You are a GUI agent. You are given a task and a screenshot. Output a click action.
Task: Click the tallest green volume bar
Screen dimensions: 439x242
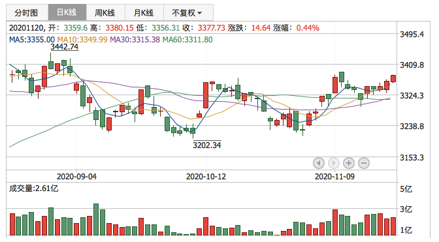point(96,219)
